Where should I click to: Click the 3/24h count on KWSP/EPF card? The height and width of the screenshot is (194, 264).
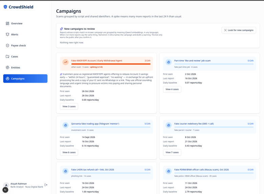coord(148,61)
